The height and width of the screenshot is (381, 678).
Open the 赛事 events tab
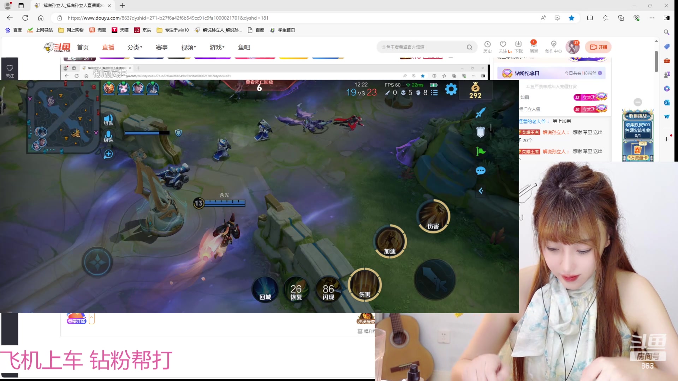tap(162, 47)
